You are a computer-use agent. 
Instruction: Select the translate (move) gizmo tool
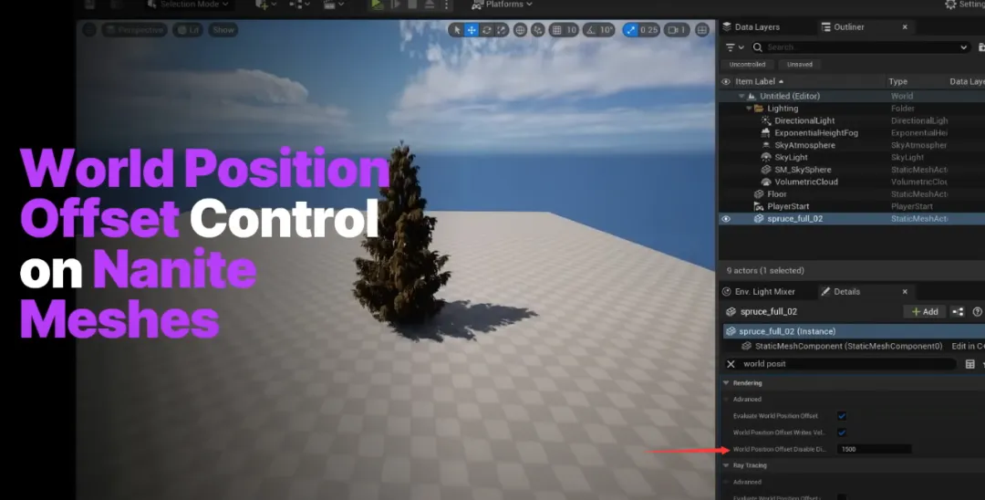click(472, 29)
